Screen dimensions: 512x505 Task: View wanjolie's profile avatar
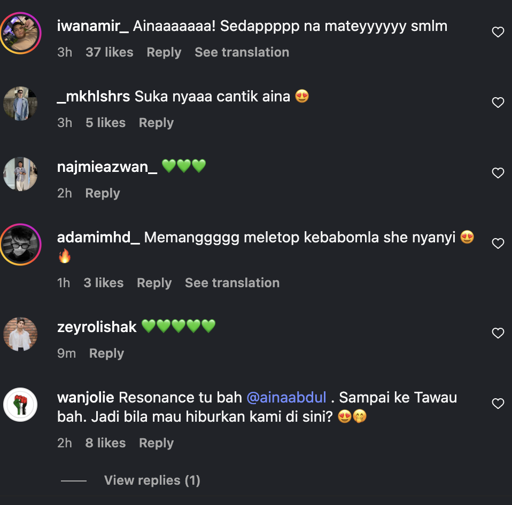(20, 405)
